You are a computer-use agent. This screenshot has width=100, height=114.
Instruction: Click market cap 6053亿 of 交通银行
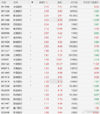point(74,11)
